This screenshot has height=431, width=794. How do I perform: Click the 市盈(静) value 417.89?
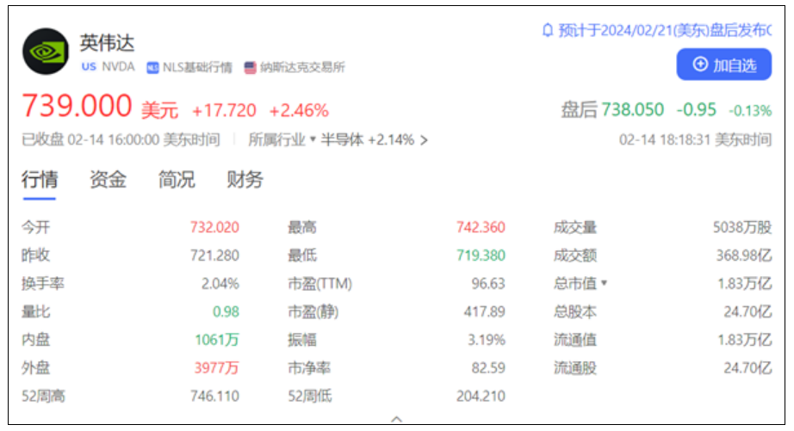coord(485,311)
